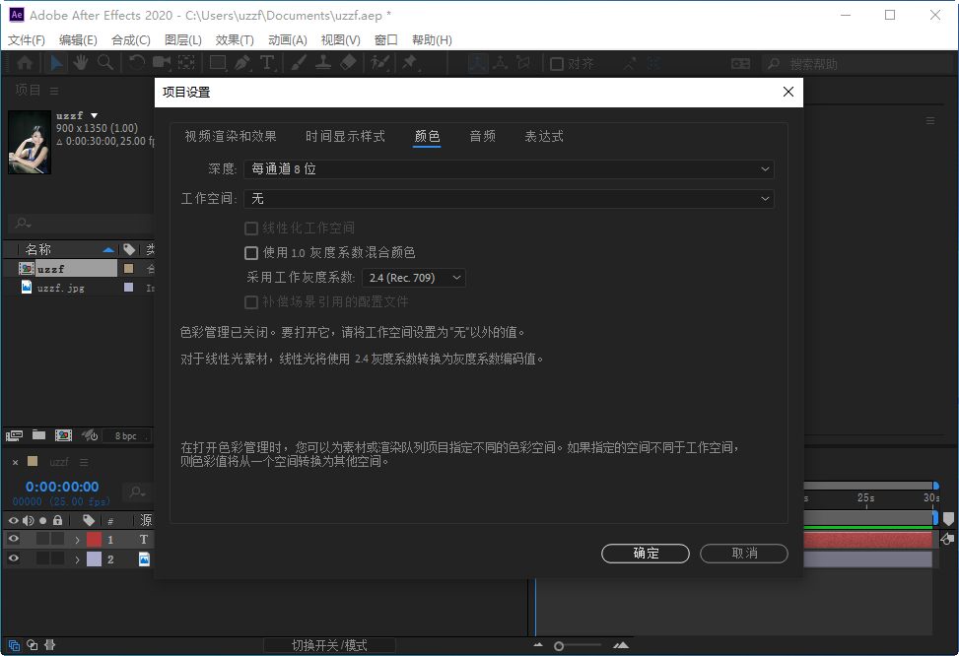This screenshot has width=959, height=656.
Task: Open the 工作空间 dropdown
Action: click(509, 198)
